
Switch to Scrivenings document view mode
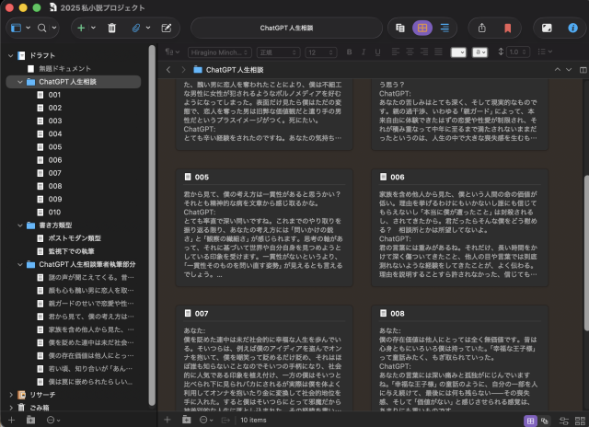[x=400, y=29]
